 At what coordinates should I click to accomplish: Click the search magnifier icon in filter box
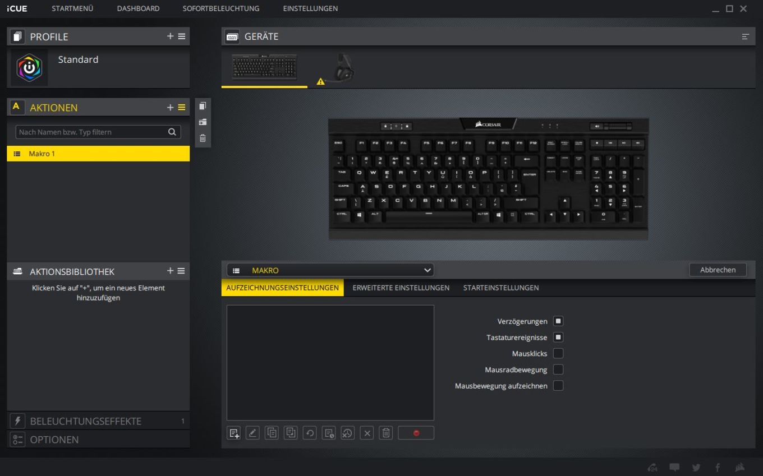(x=172, y=132)
